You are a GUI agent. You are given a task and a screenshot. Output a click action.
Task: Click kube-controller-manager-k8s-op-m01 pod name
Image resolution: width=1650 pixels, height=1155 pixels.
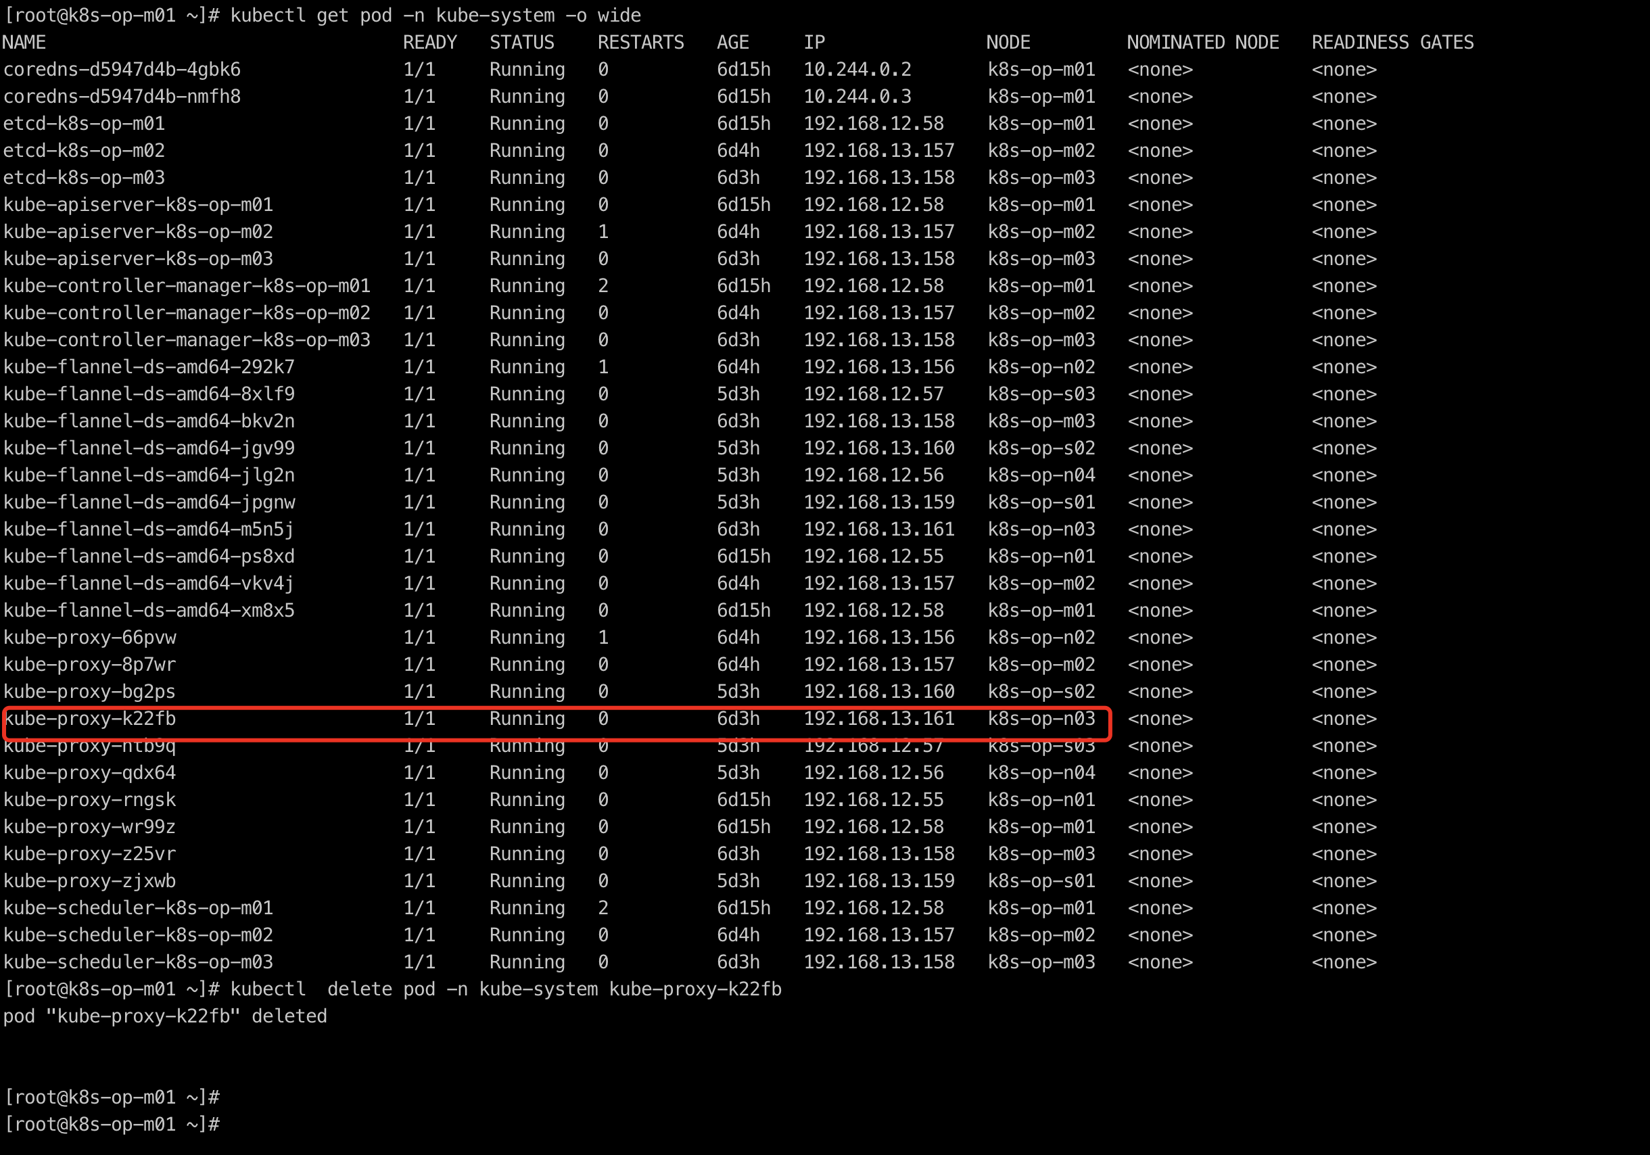(187, 286)
